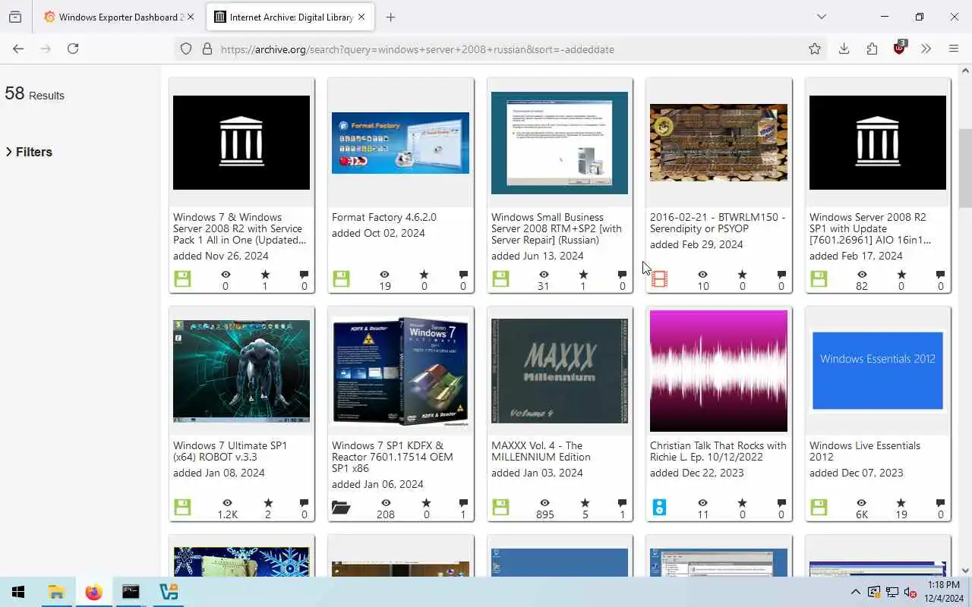Open Christian Talk That Rocks title link
Image resolution: width=972 pixels, height=607 pixels.
[x=718, y=451]
